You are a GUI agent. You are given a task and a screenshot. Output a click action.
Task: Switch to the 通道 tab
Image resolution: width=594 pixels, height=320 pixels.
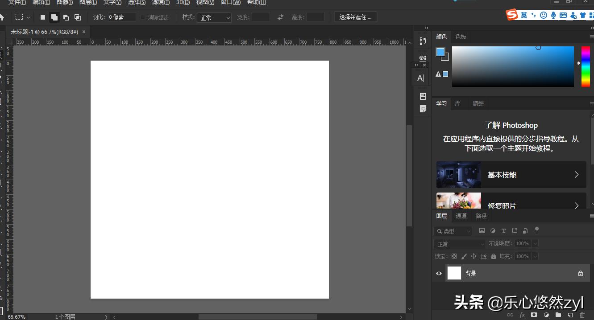(x=461, y=216)
